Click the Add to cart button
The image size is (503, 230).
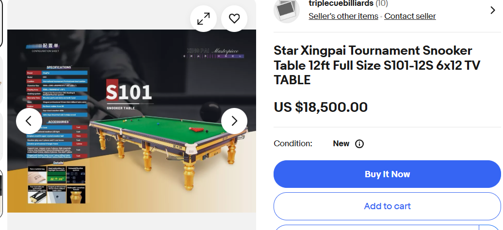pyautogui.click(x=387, y=206)
